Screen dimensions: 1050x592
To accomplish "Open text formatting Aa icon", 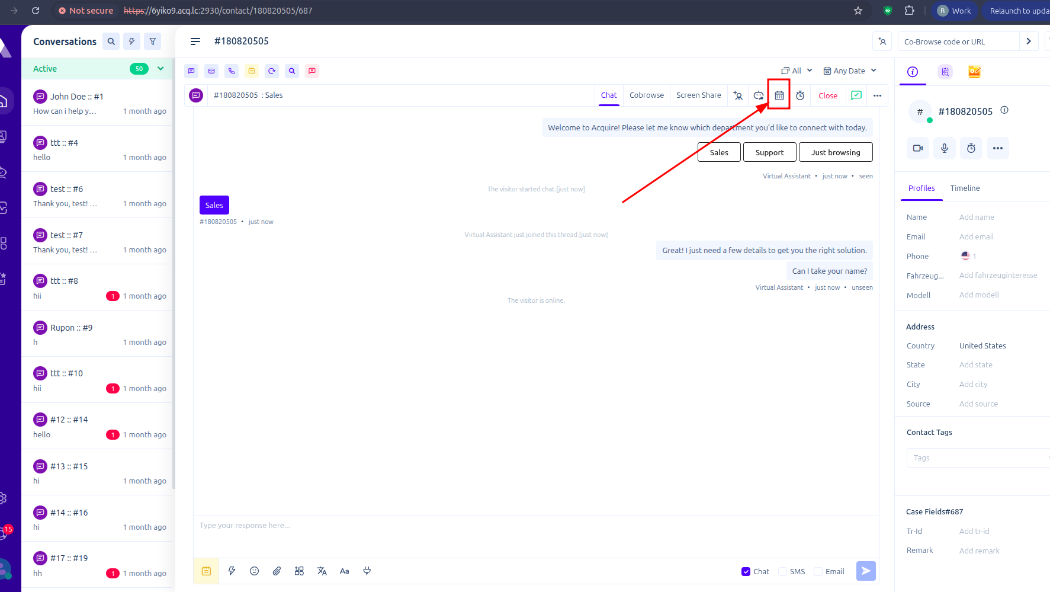I will tap(344, 571).
